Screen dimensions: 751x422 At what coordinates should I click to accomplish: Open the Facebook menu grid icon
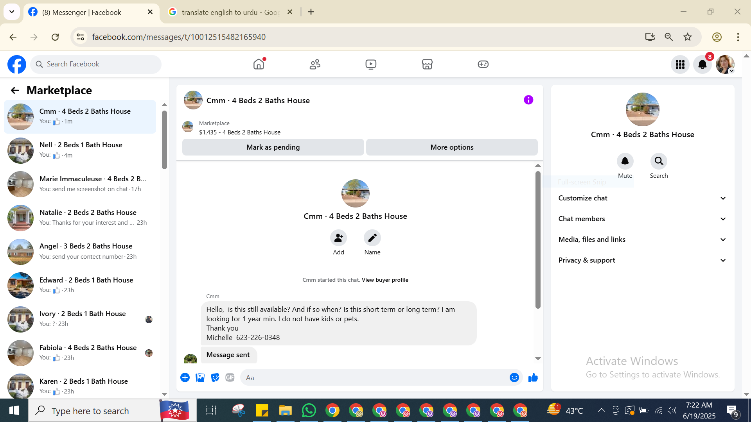pyautogui.click(x=680, y=64)
